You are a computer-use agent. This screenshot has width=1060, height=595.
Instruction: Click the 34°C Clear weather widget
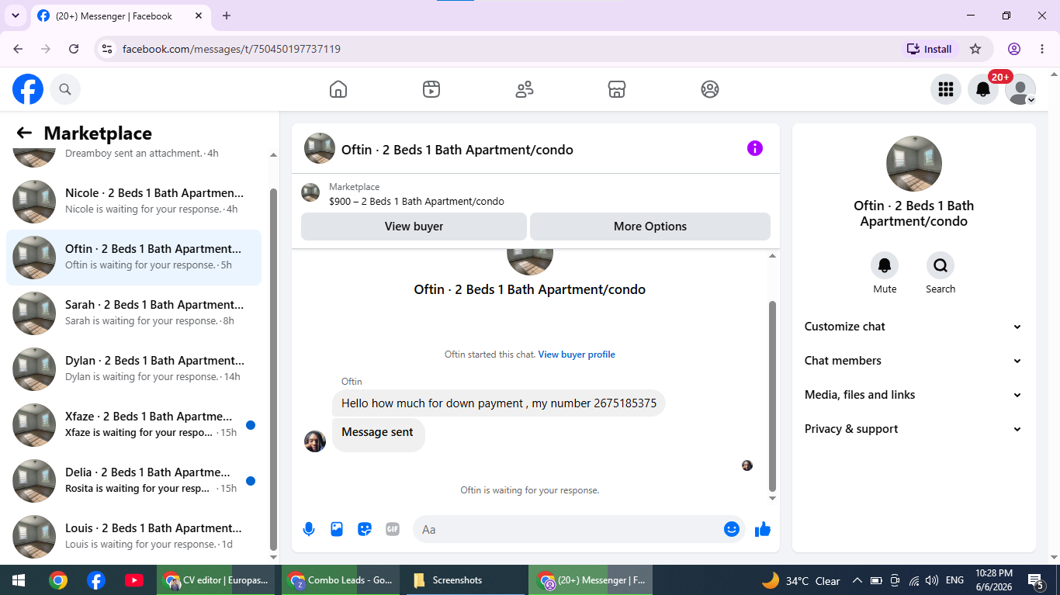[x=802, y=580]
